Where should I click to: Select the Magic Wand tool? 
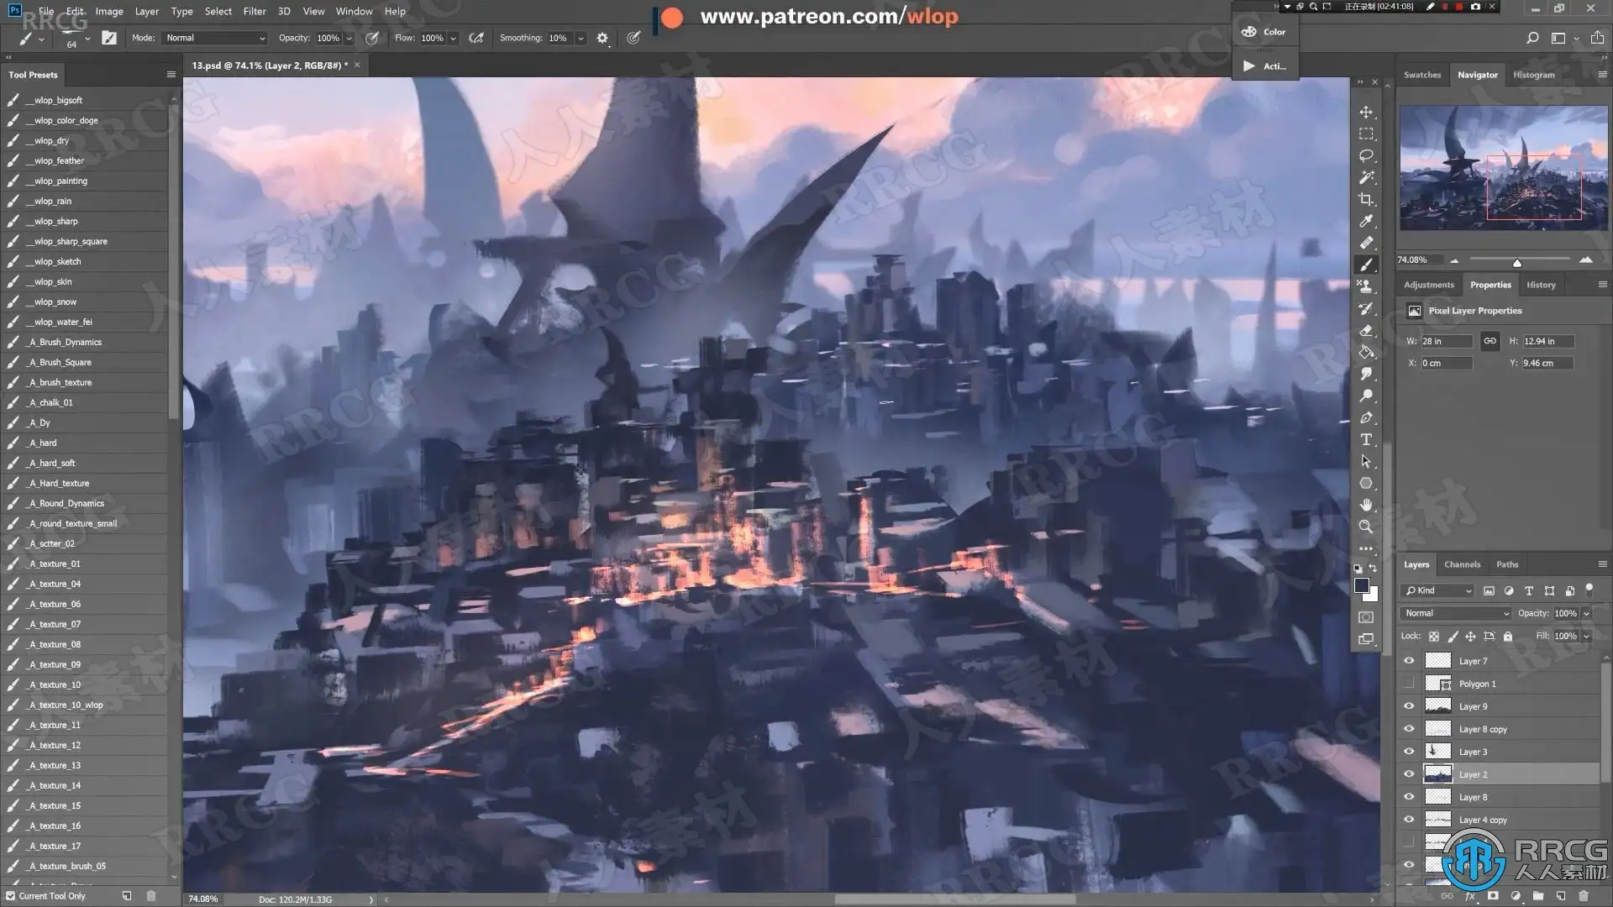(x=1366, y=178)
